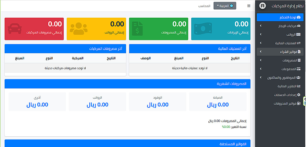Expand الرواتب sidebar chevron

coord(260,34)
